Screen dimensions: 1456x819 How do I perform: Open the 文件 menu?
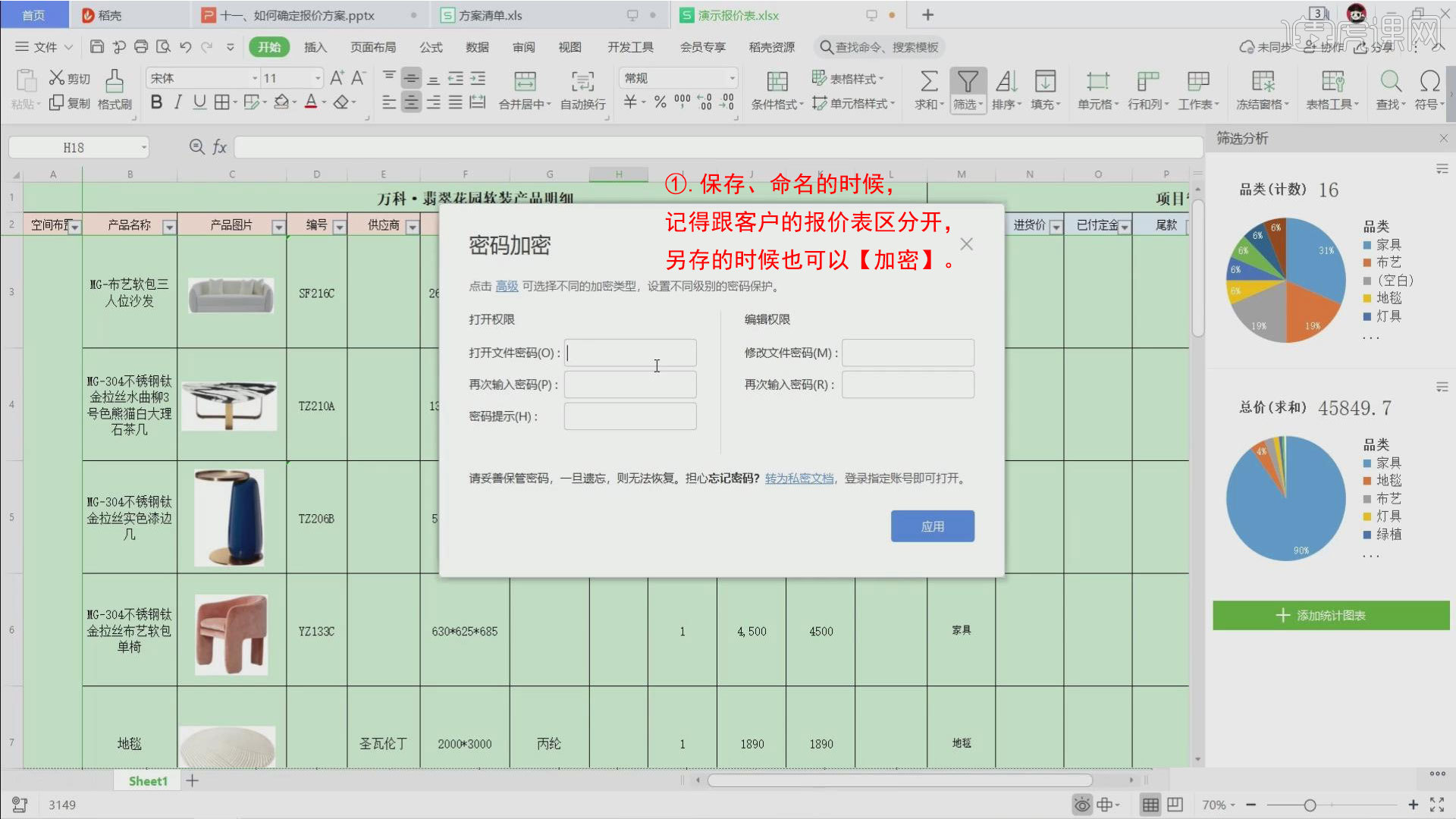tap(44, 47)
